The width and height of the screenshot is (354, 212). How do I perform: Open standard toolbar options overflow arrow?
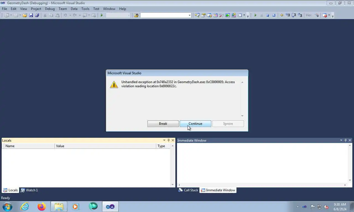(x=248, y=16)
